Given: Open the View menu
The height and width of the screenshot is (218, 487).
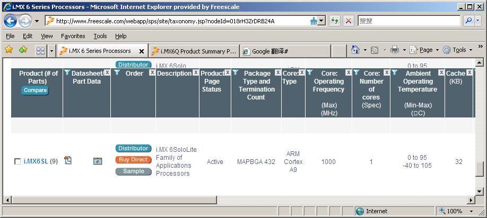Looking at the screenshot, I should [47, 36].
